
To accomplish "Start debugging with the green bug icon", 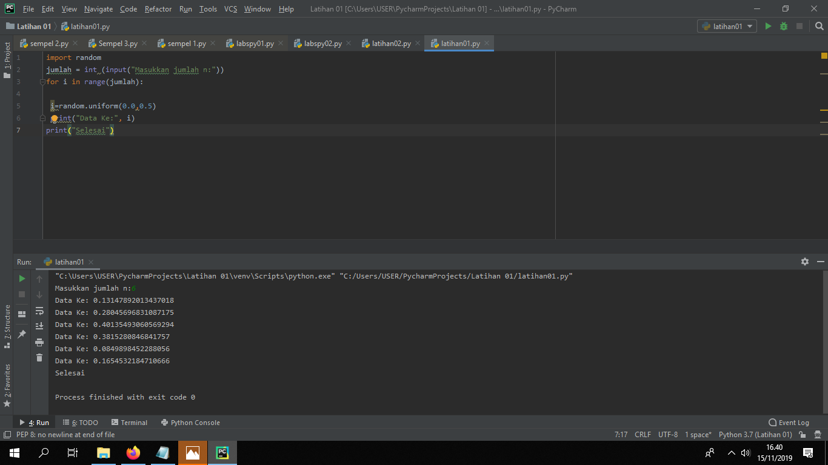I will tap(784, 26).
